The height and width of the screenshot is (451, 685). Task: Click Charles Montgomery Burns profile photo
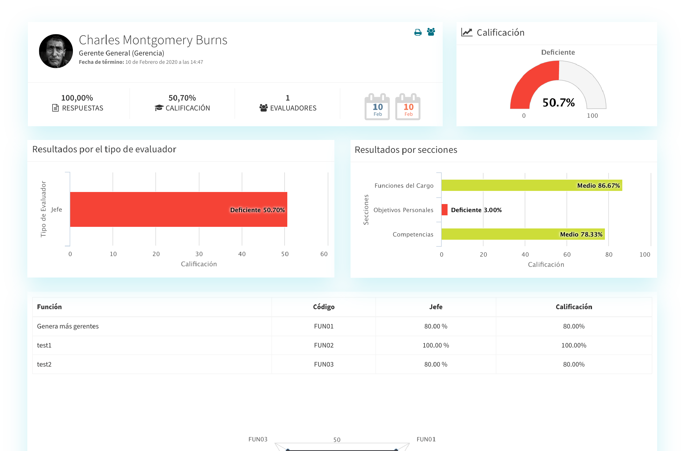coord(56,51)
